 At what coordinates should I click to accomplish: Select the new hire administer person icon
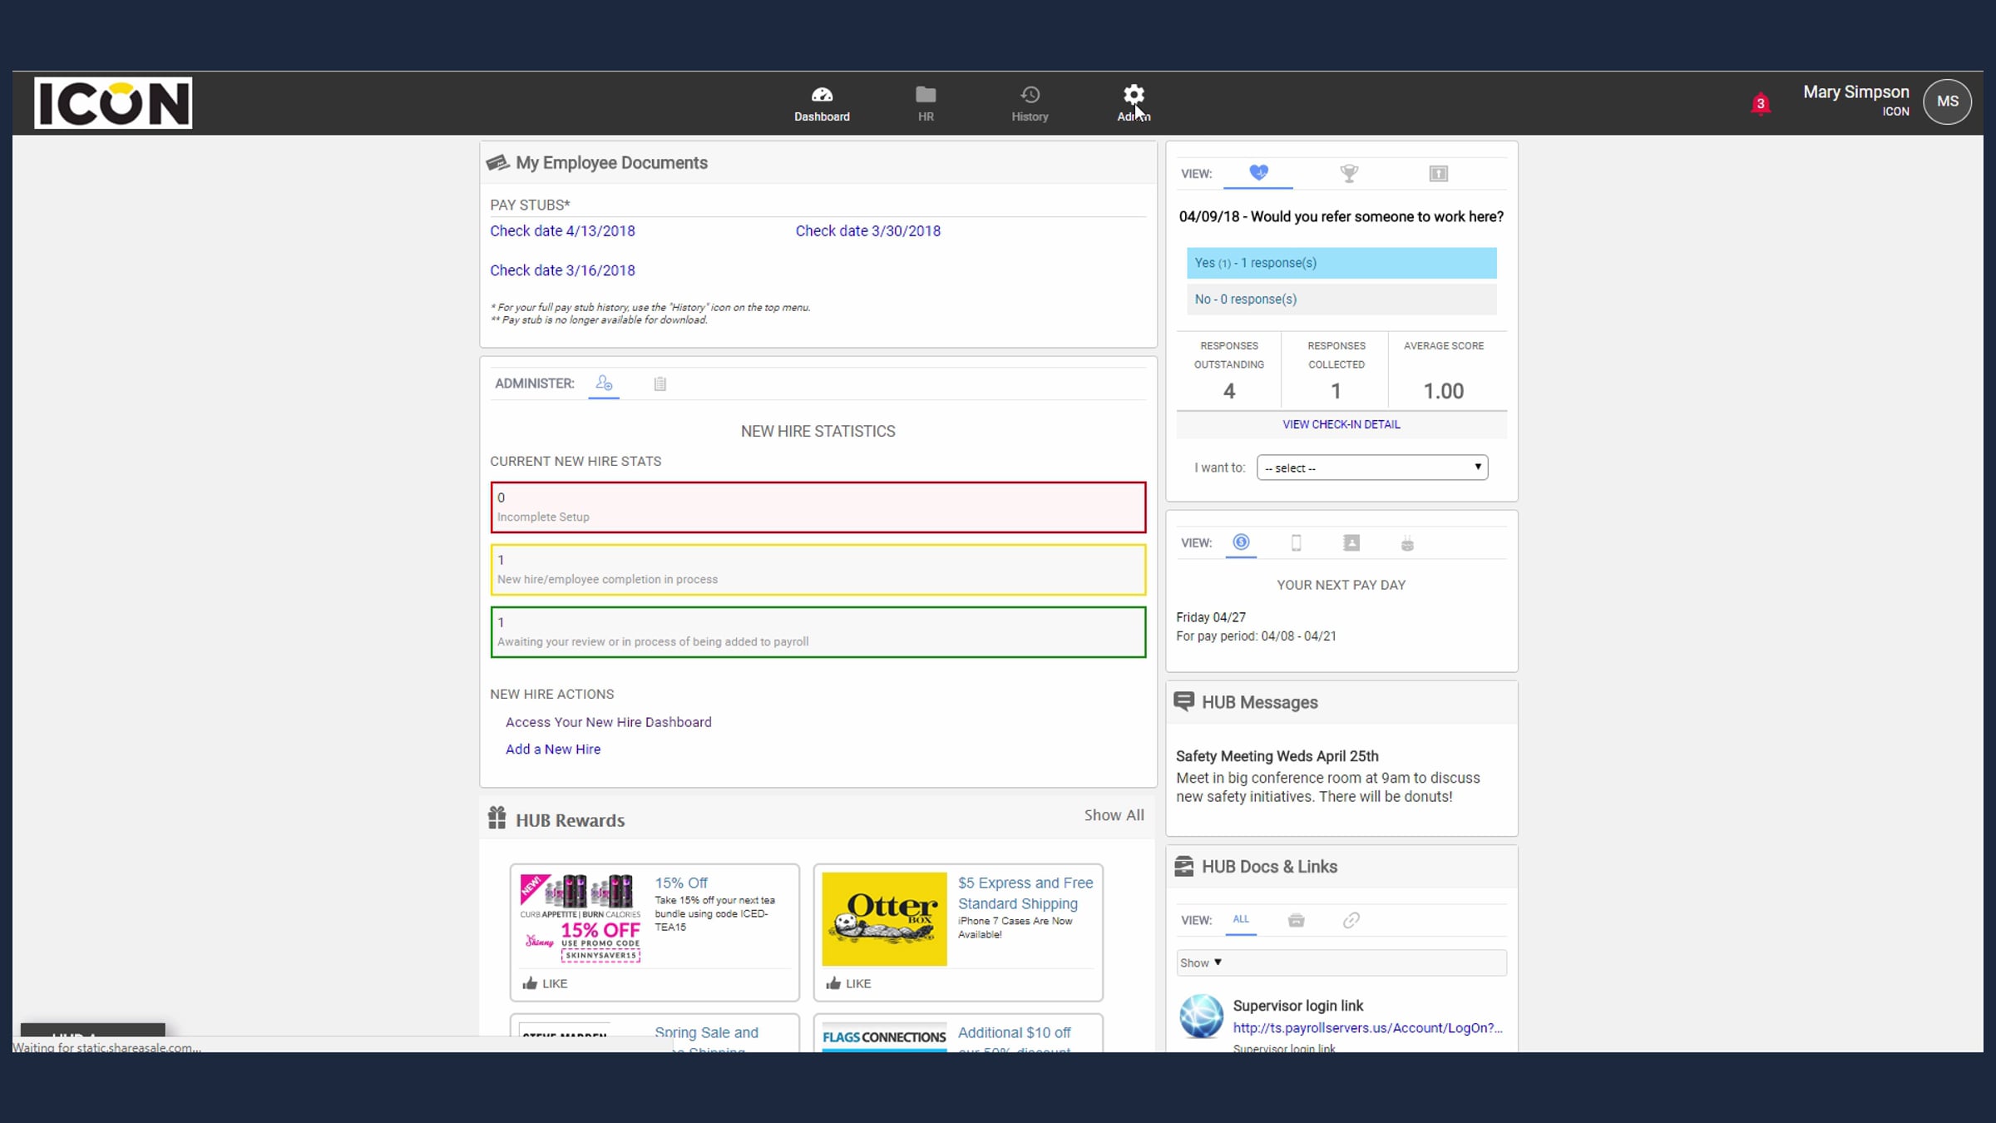point(604,383)
